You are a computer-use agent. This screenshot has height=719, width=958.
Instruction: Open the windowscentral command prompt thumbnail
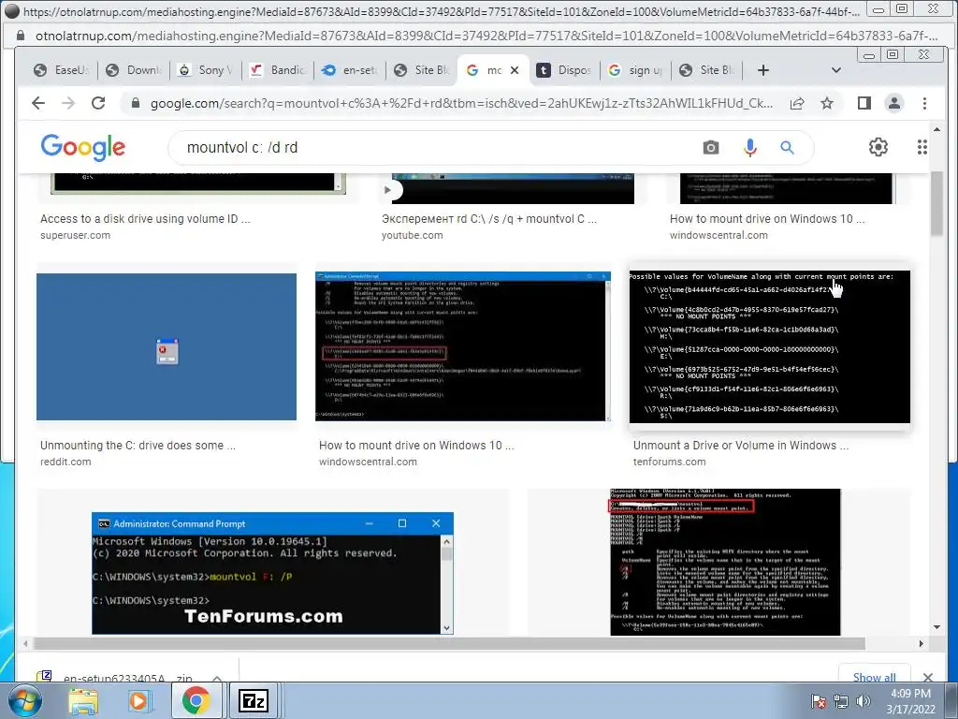463,346
